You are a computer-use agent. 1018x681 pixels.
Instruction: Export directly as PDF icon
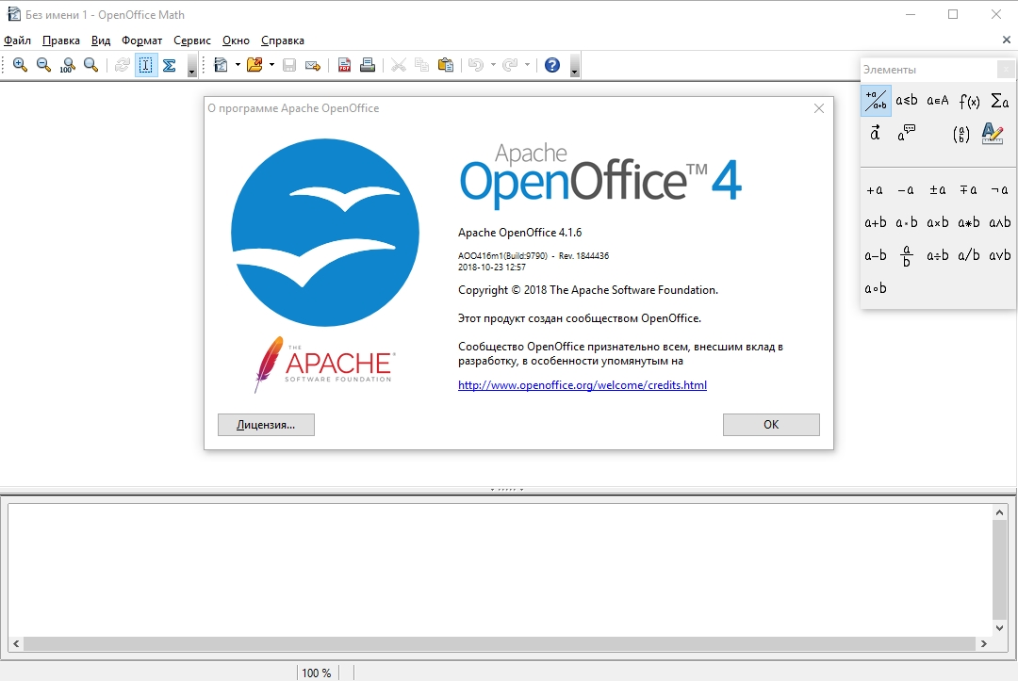coord(344,65)
